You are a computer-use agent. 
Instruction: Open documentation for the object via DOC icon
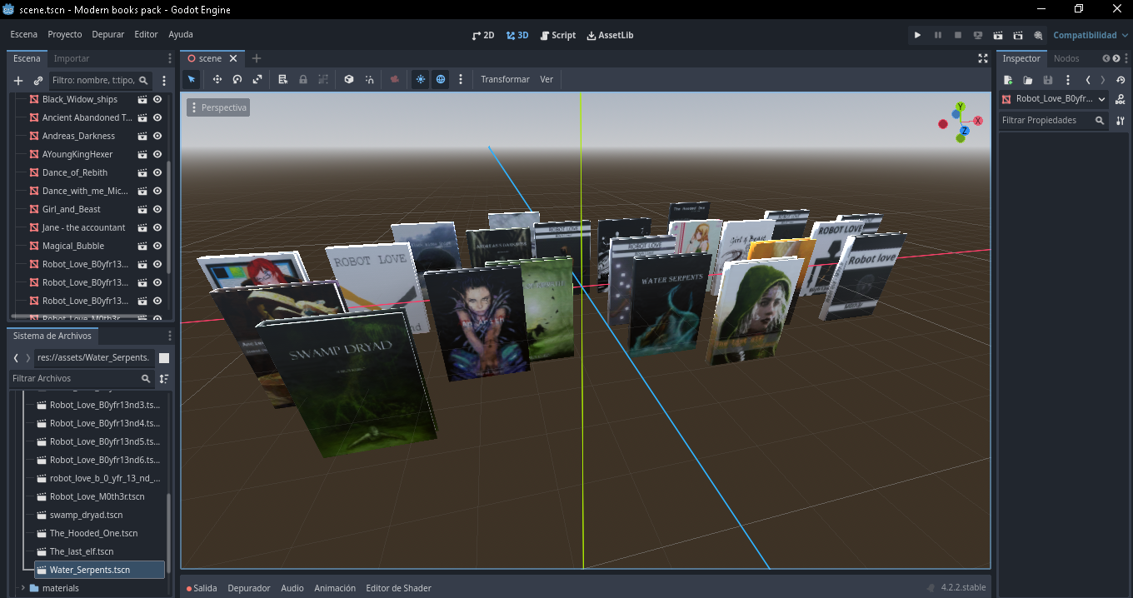pyautogui.click(x=1121, y=99)
